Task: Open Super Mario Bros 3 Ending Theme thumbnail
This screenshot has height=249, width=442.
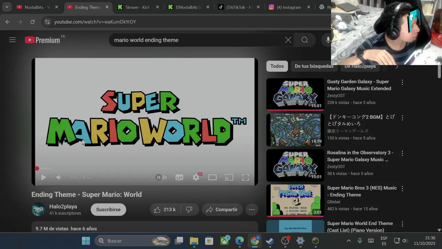Action: click(x=295, y=201)
